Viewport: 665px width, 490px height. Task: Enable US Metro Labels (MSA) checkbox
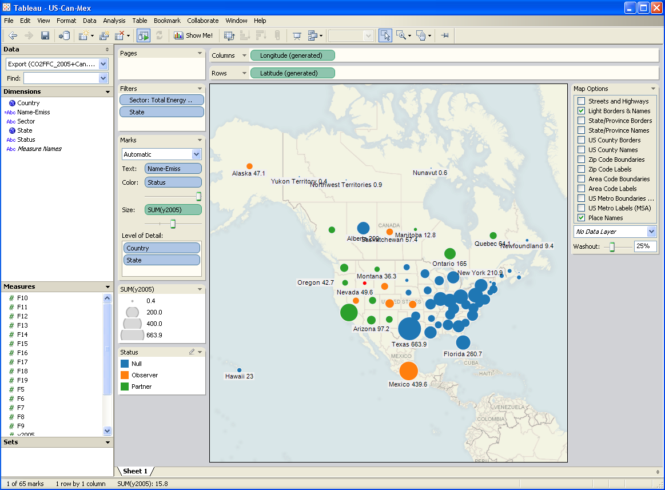pos(582,208)
